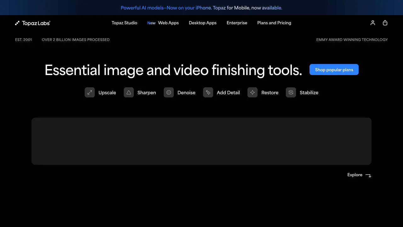Click the Upscale label
Image resolution: width=403 pixels, height=227 pixels.
pyautogui.click(x=107, y=92)
